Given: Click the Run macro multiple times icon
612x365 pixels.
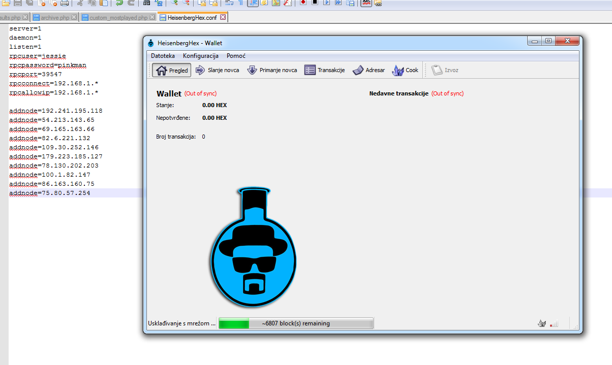Looking at the screenshot, I should 338,4.
